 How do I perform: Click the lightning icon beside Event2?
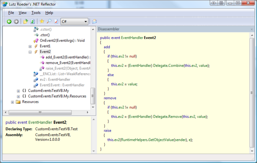click(36, 52)
